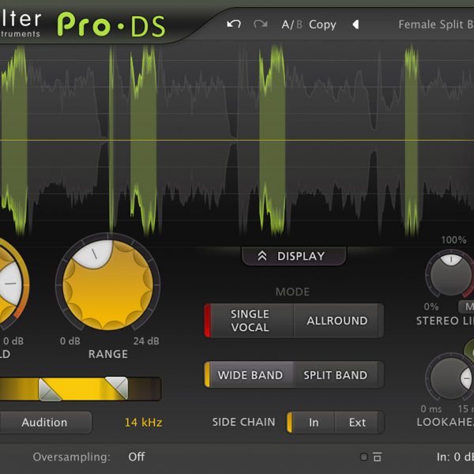Click the small square status icon

(x=364, y=457)
